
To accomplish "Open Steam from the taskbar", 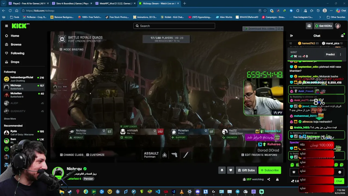I will point(70,192).
